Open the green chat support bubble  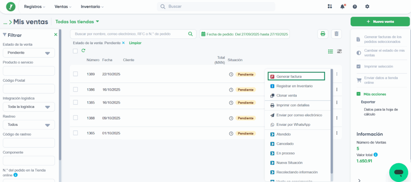pos(398,172)
